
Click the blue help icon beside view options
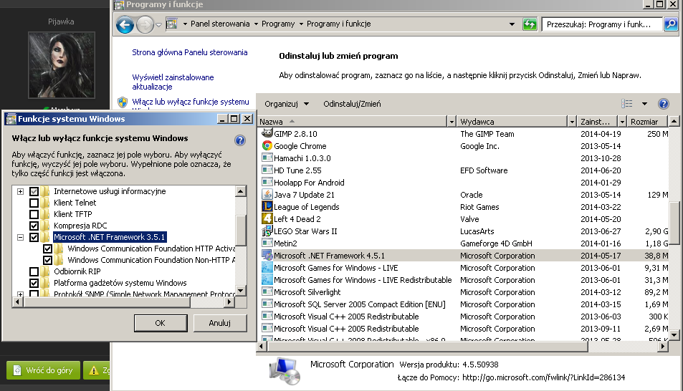pyautogui.click(x=664, y=104)
